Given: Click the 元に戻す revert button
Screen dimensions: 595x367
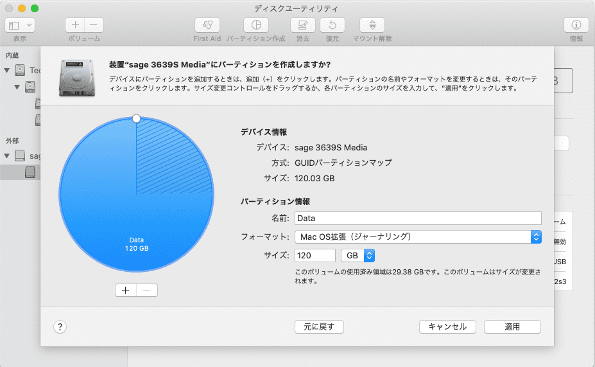Looking at the screenshot, I should tap(319, 327).
